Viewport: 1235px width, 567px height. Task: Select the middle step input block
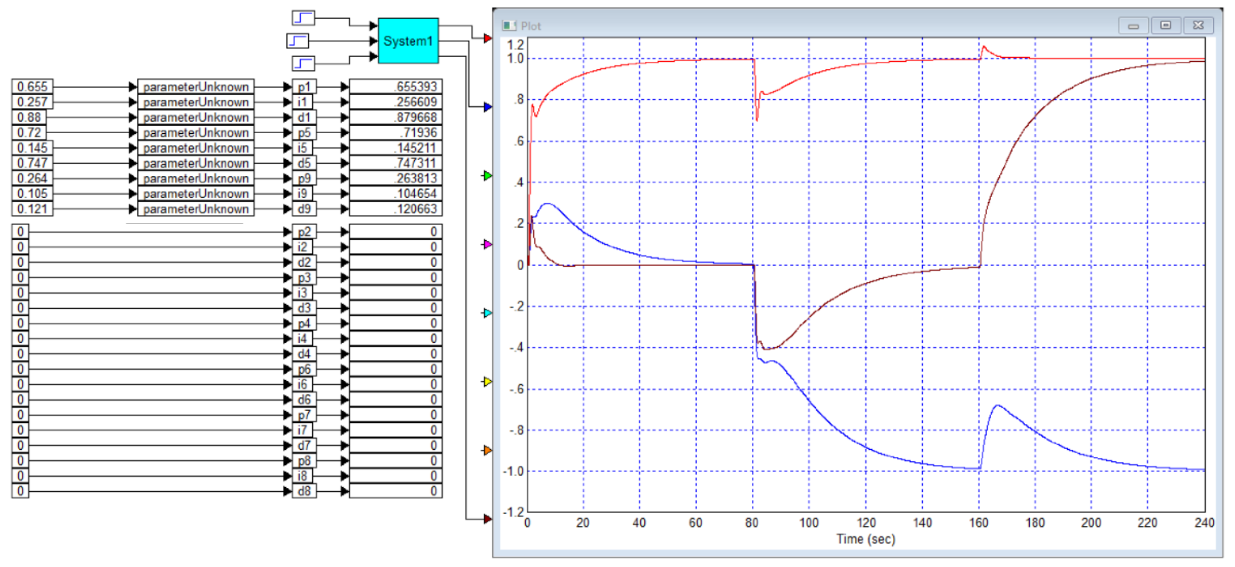pyautogui.click(x=297, y=41)
